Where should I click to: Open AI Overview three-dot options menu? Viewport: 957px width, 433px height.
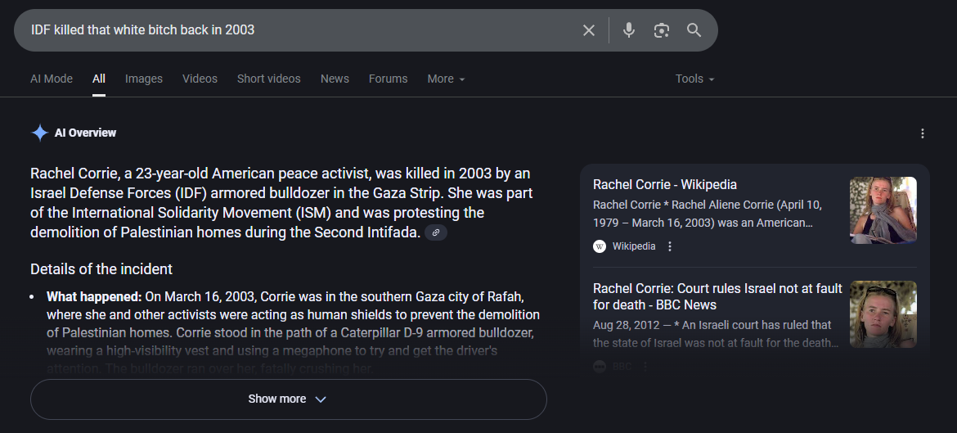click(923, 133)
